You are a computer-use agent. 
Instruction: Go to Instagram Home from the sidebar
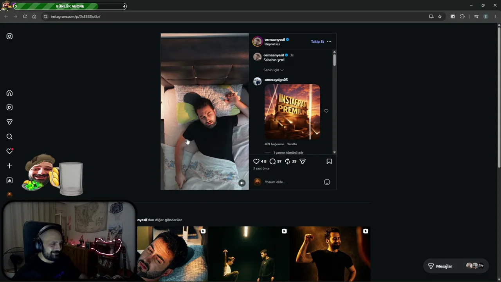point(9,93)
